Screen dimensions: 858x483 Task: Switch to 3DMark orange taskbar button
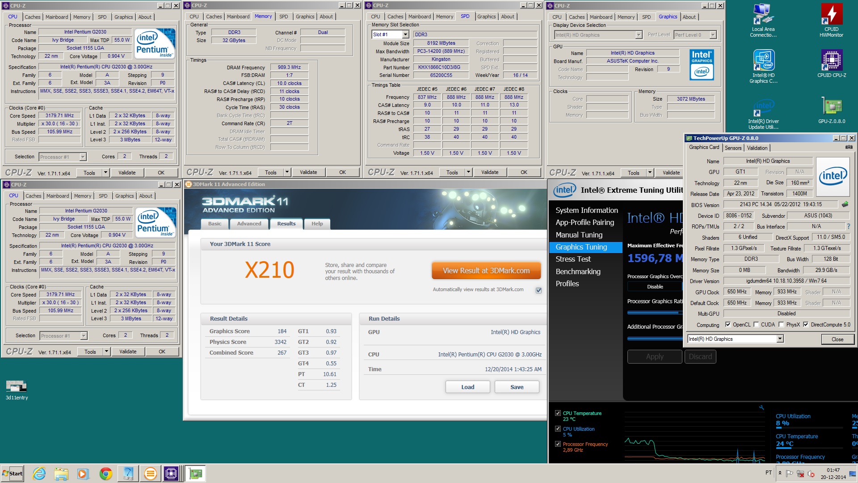coord(150,473)
